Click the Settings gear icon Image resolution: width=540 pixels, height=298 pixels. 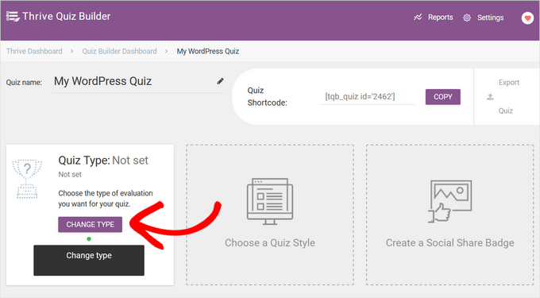coord(467,17)
